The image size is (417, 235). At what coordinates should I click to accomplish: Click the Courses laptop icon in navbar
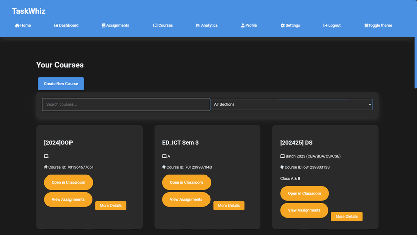tap(155, 25)
